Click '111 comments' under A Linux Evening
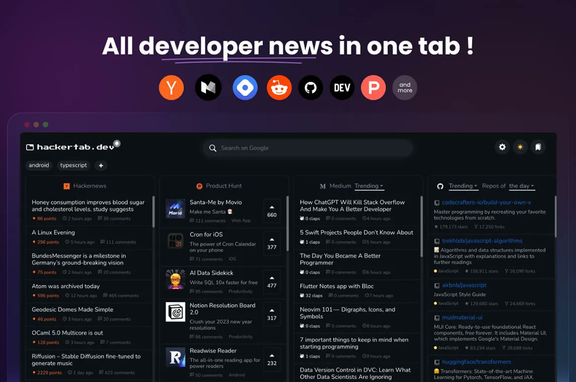576x382 pixels. (118, 242)
